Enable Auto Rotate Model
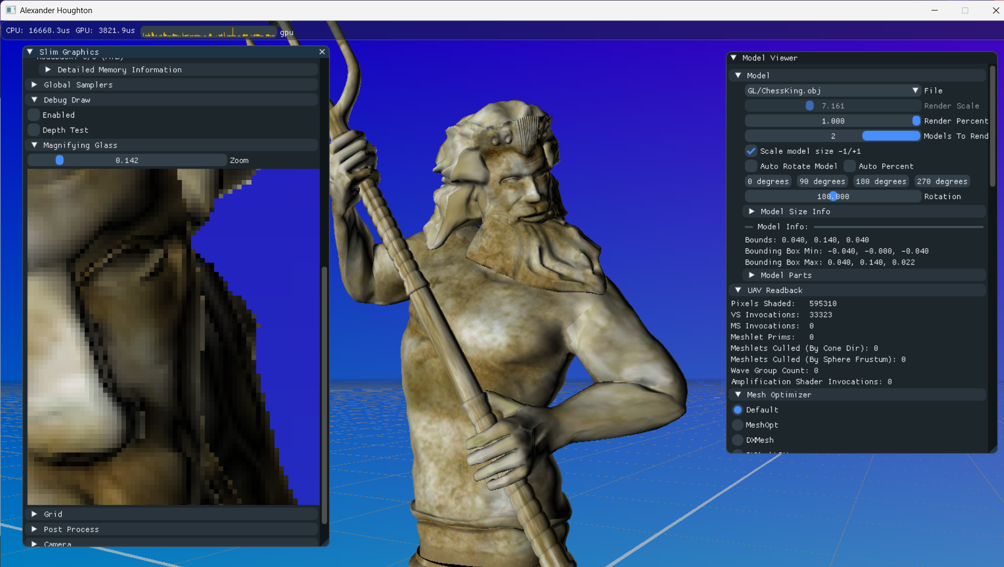 [751, 166]
